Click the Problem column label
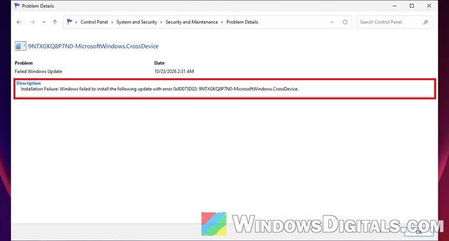 (24, 63)
